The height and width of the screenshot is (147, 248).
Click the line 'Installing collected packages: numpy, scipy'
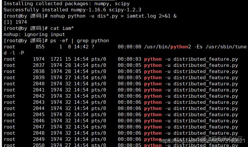click(x=67, y=4)
